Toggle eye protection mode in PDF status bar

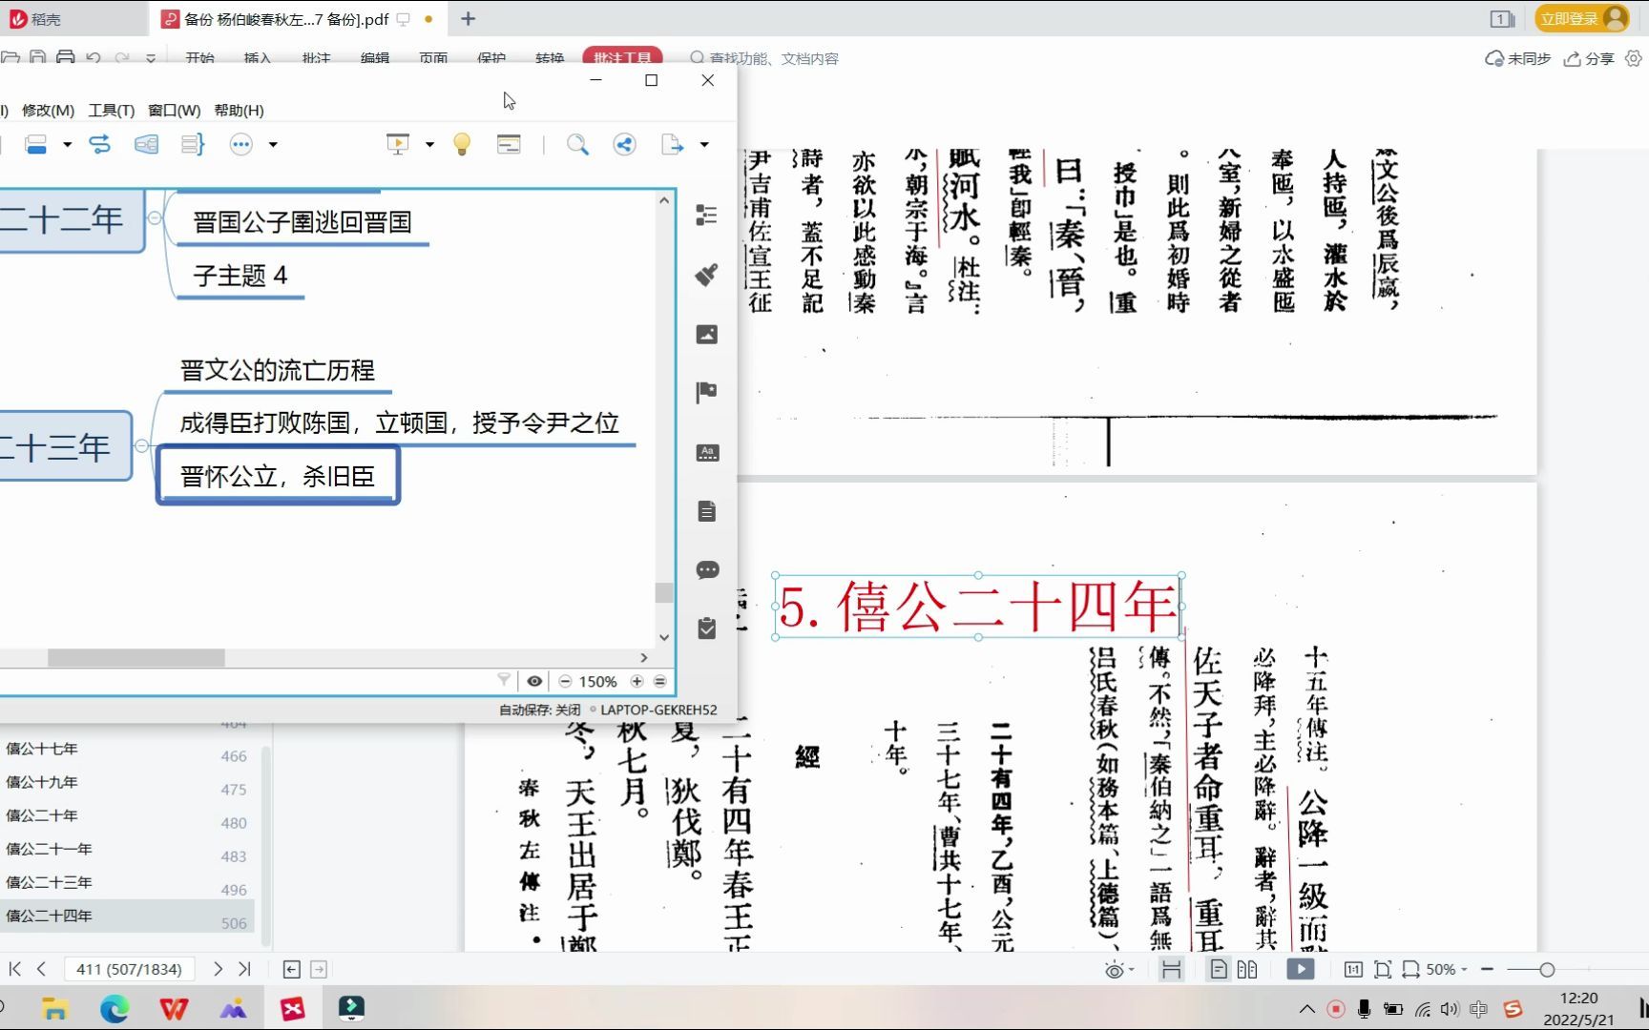[1114, 970]
